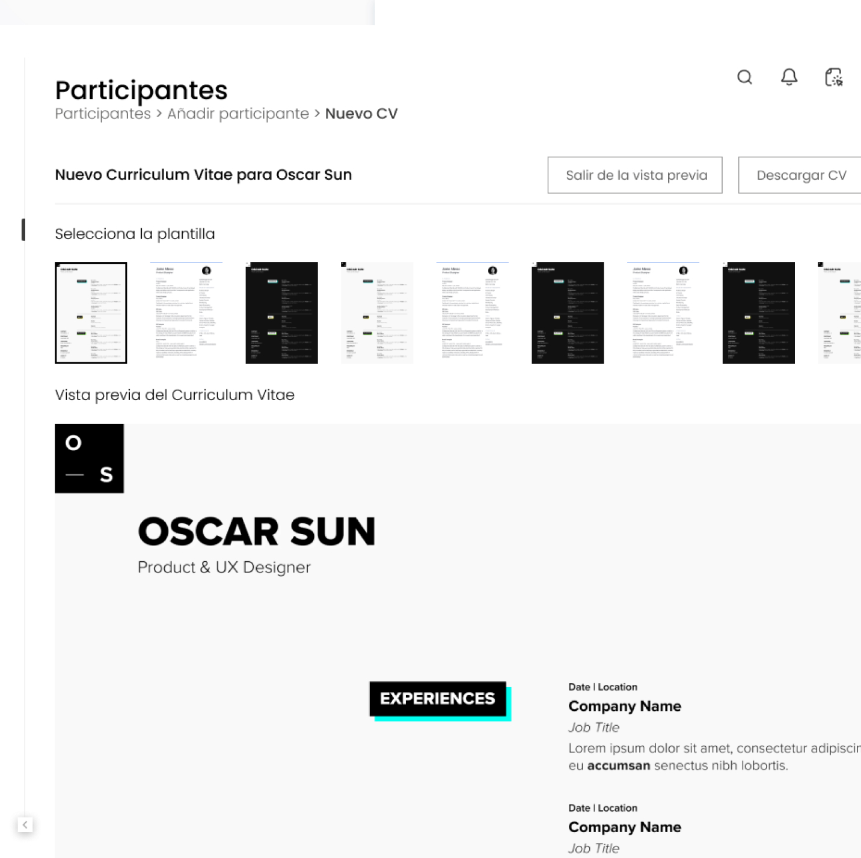Navigate to 'Añadir participante' breadcrumb
This screenshot has height=858, width=861.
[238, 114]
